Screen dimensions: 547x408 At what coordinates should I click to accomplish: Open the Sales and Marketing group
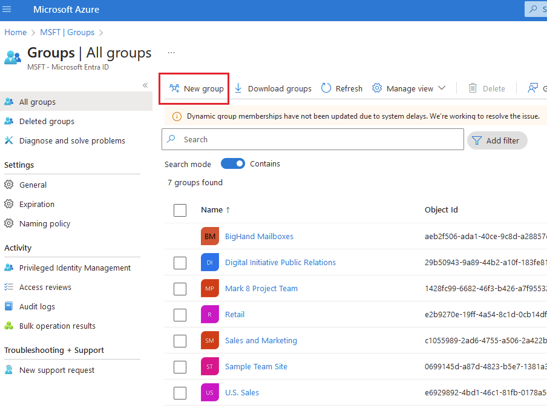(x=261, y=340)
